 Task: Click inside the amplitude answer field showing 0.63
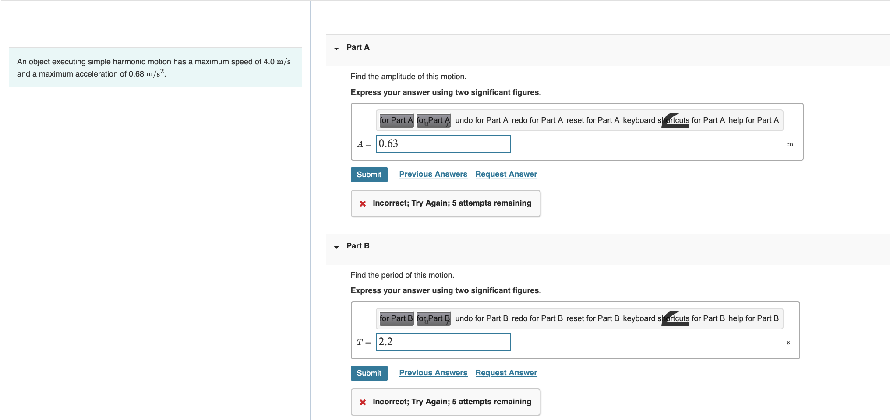tap(443, 143)
